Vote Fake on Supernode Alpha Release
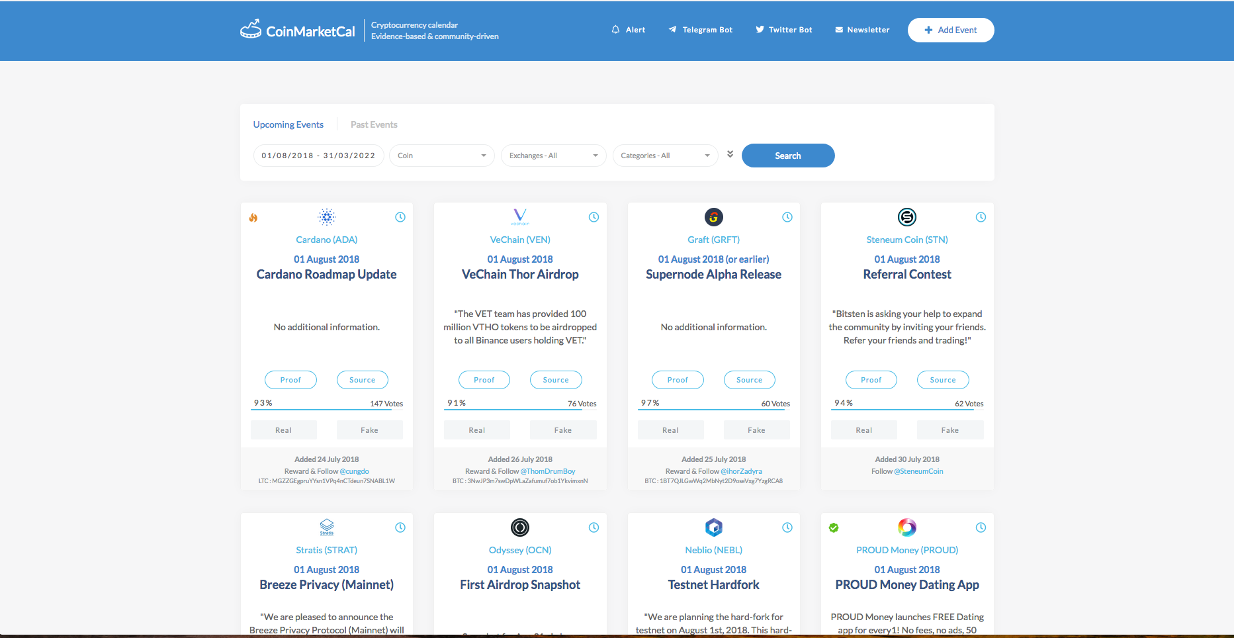Screen dimensions: 1234x638 [x=757, y=430]
